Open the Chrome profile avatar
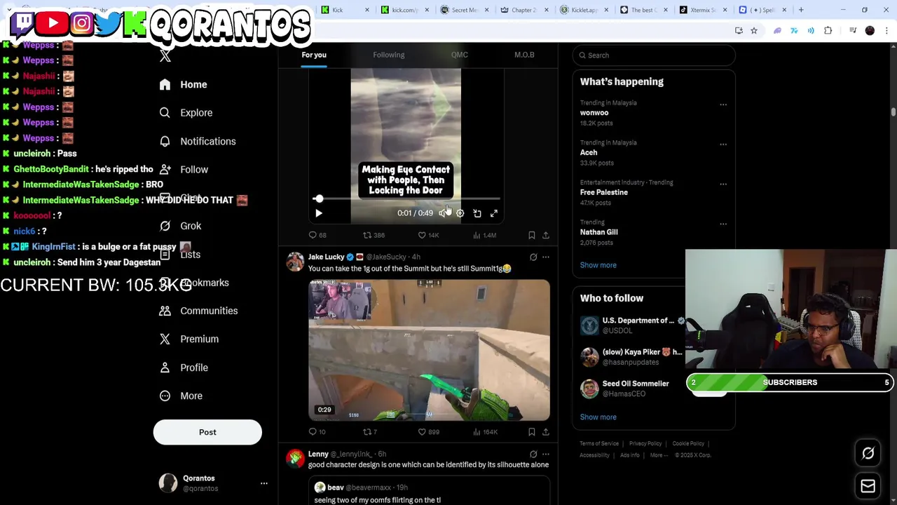Image resolution: width=897 pixels, height=505 pixels. click(870, 30)
